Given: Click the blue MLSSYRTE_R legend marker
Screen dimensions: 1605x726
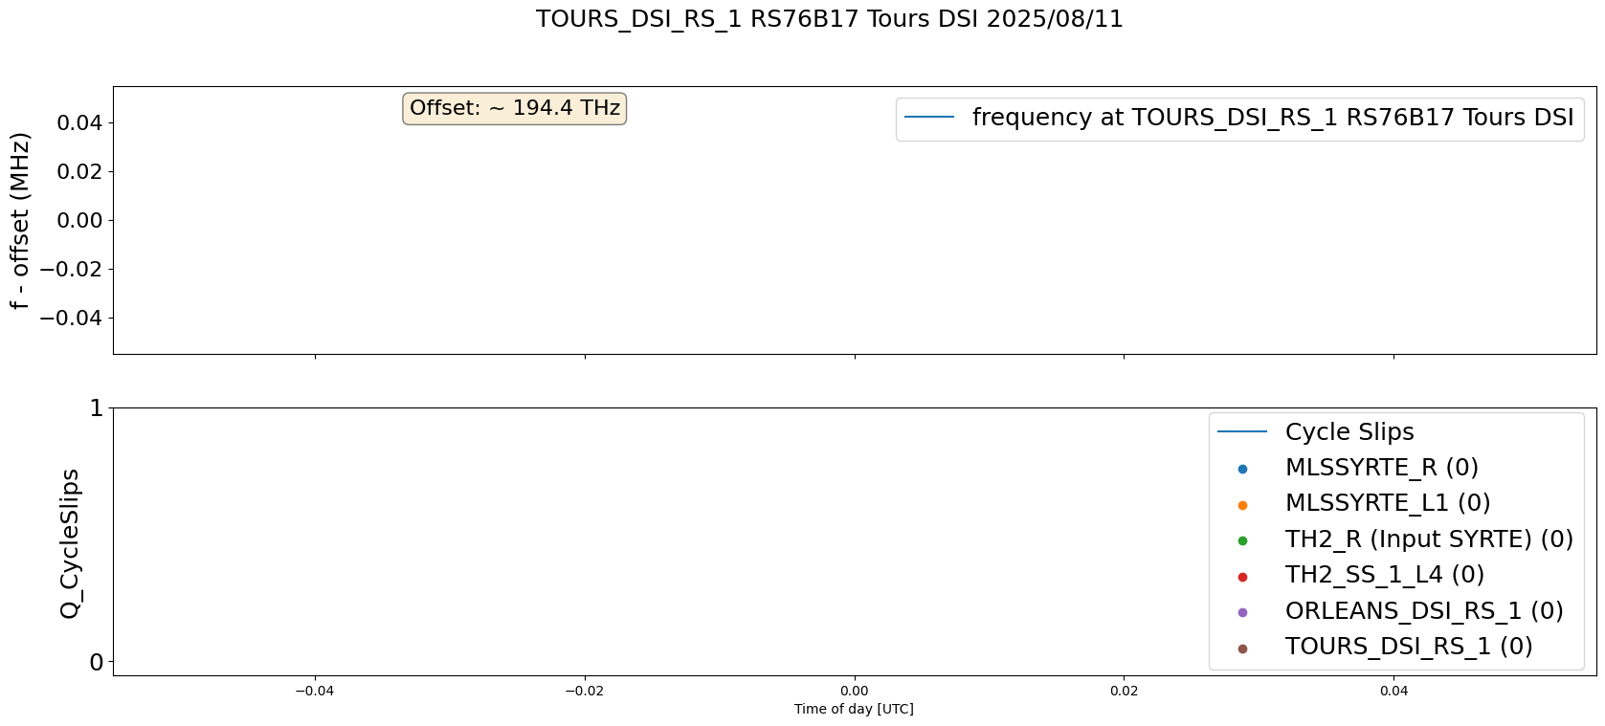Looking at the screenshot, I should pos(1242,469).
